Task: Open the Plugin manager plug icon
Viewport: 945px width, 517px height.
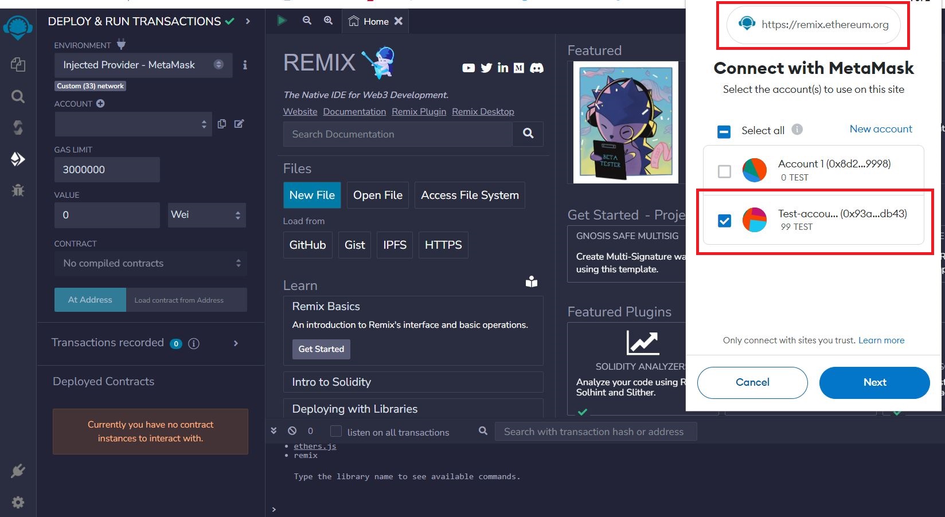Action: (x=18, y=471)
